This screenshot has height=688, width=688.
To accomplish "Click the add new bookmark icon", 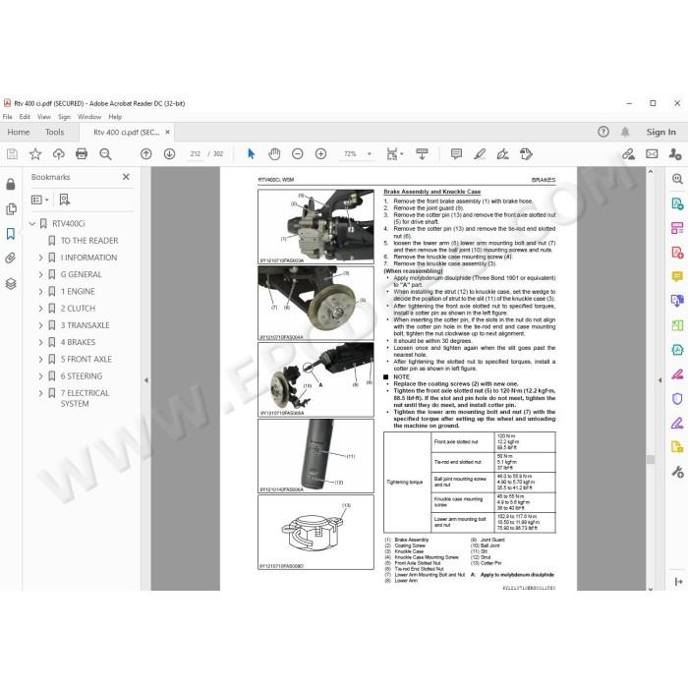I will [x=65, y=200].
